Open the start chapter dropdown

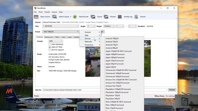(x=120, y=26)
